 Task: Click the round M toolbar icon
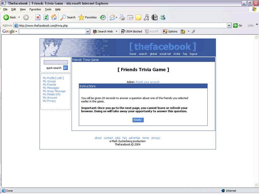[x=154, y=17]
